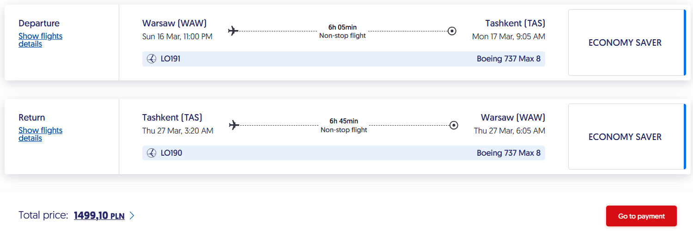Click the Sun 16 Mar, 11:00 PM departure time
Image resolution: width=693 pixels, height=231 pixels.
click(177, 36)
